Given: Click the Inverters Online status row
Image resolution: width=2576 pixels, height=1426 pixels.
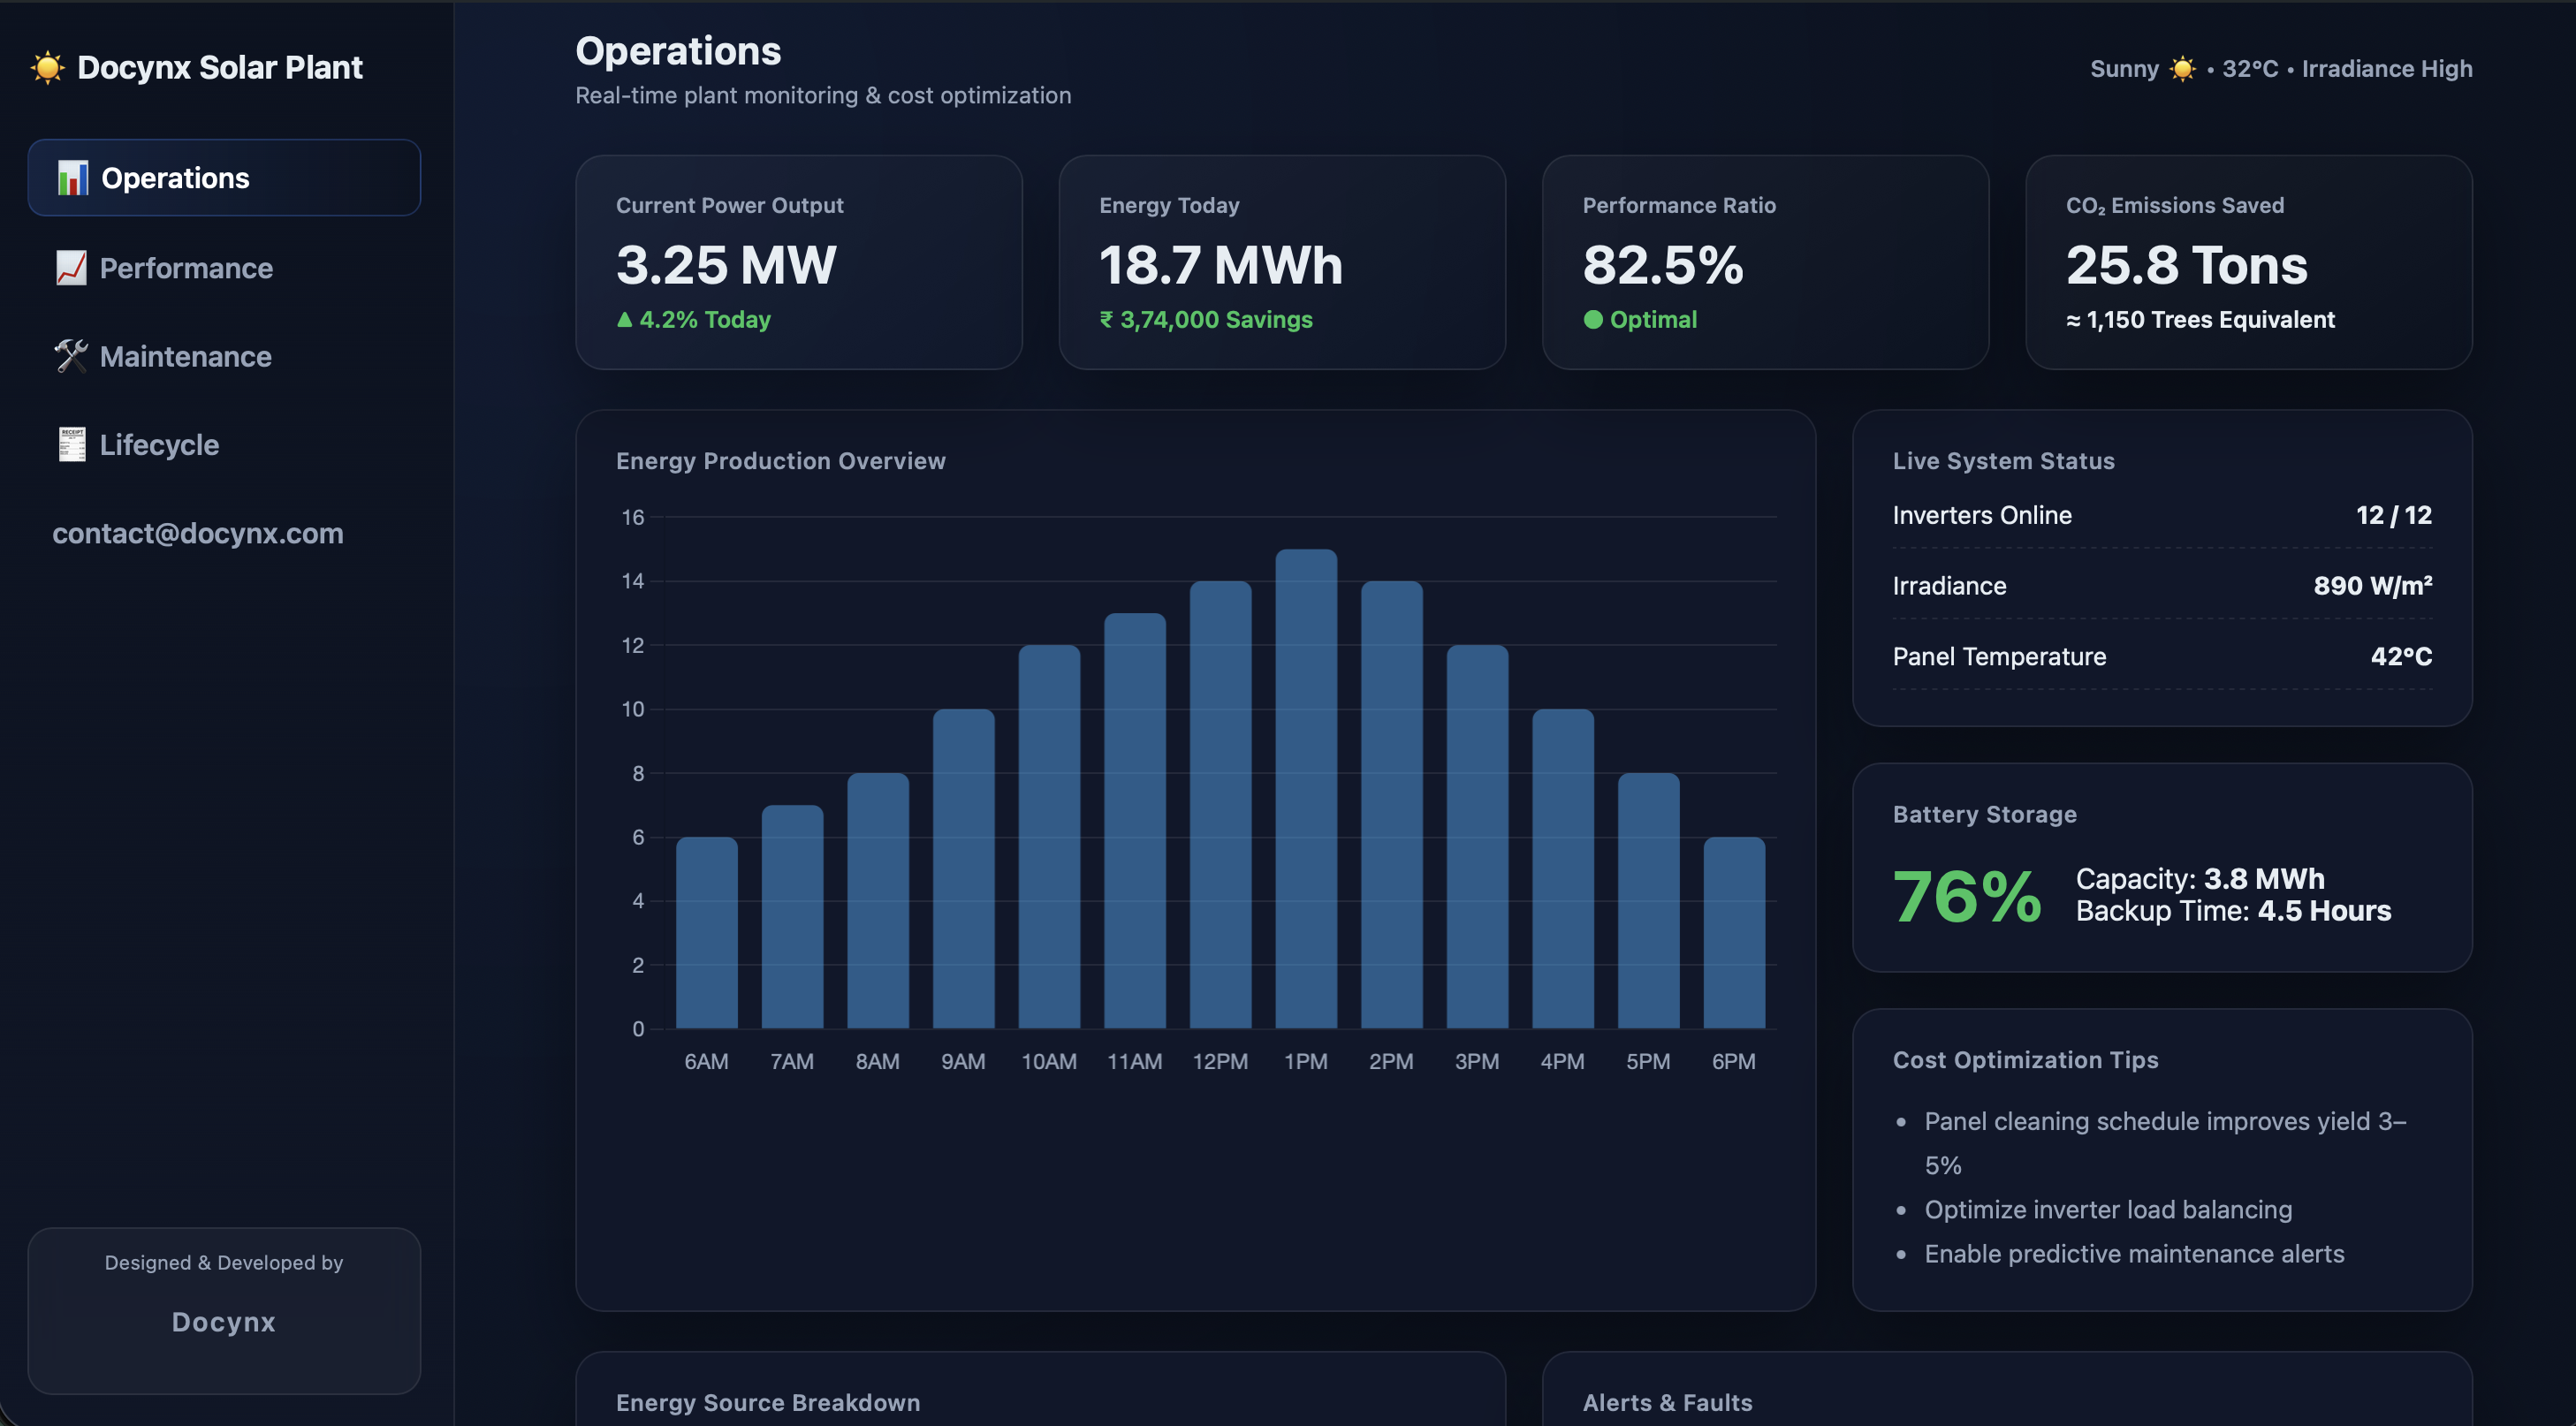Looking at the screenshot, I should (x=2161, y=515).
